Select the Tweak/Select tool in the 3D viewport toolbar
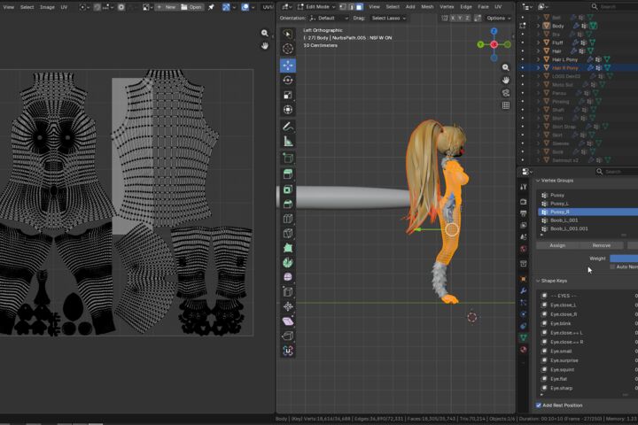The height and width of the screenshot is (425, 638). (288, 34)
